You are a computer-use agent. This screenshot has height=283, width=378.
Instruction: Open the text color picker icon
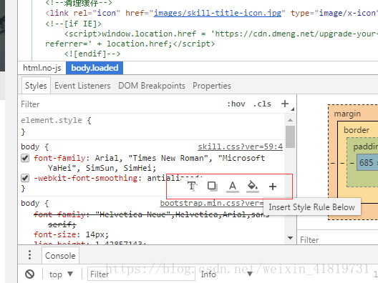(233, 187)
